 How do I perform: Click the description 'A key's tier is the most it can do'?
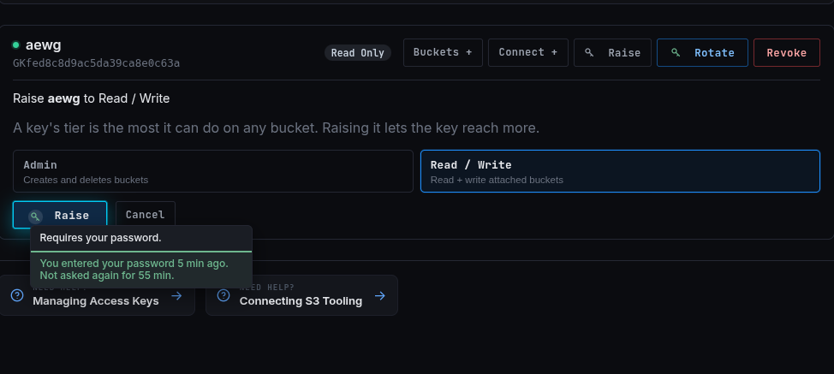(276, 128)
